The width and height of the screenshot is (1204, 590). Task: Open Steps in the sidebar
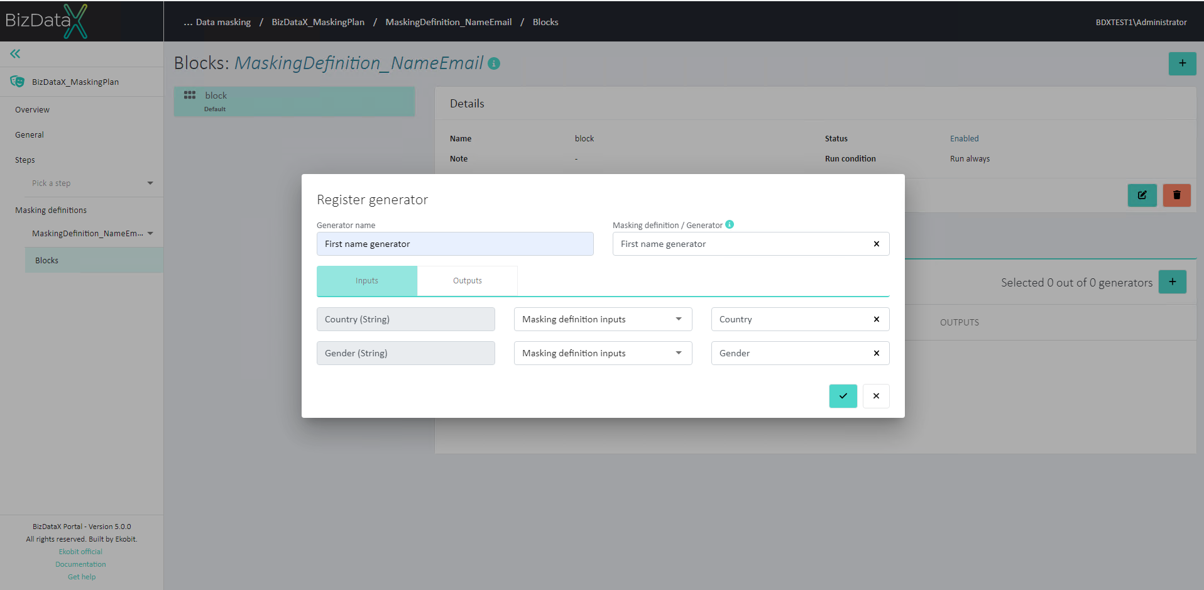[25, 160]
